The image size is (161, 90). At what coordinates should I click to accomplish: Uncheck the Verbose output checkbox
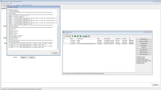coord(137,63)
